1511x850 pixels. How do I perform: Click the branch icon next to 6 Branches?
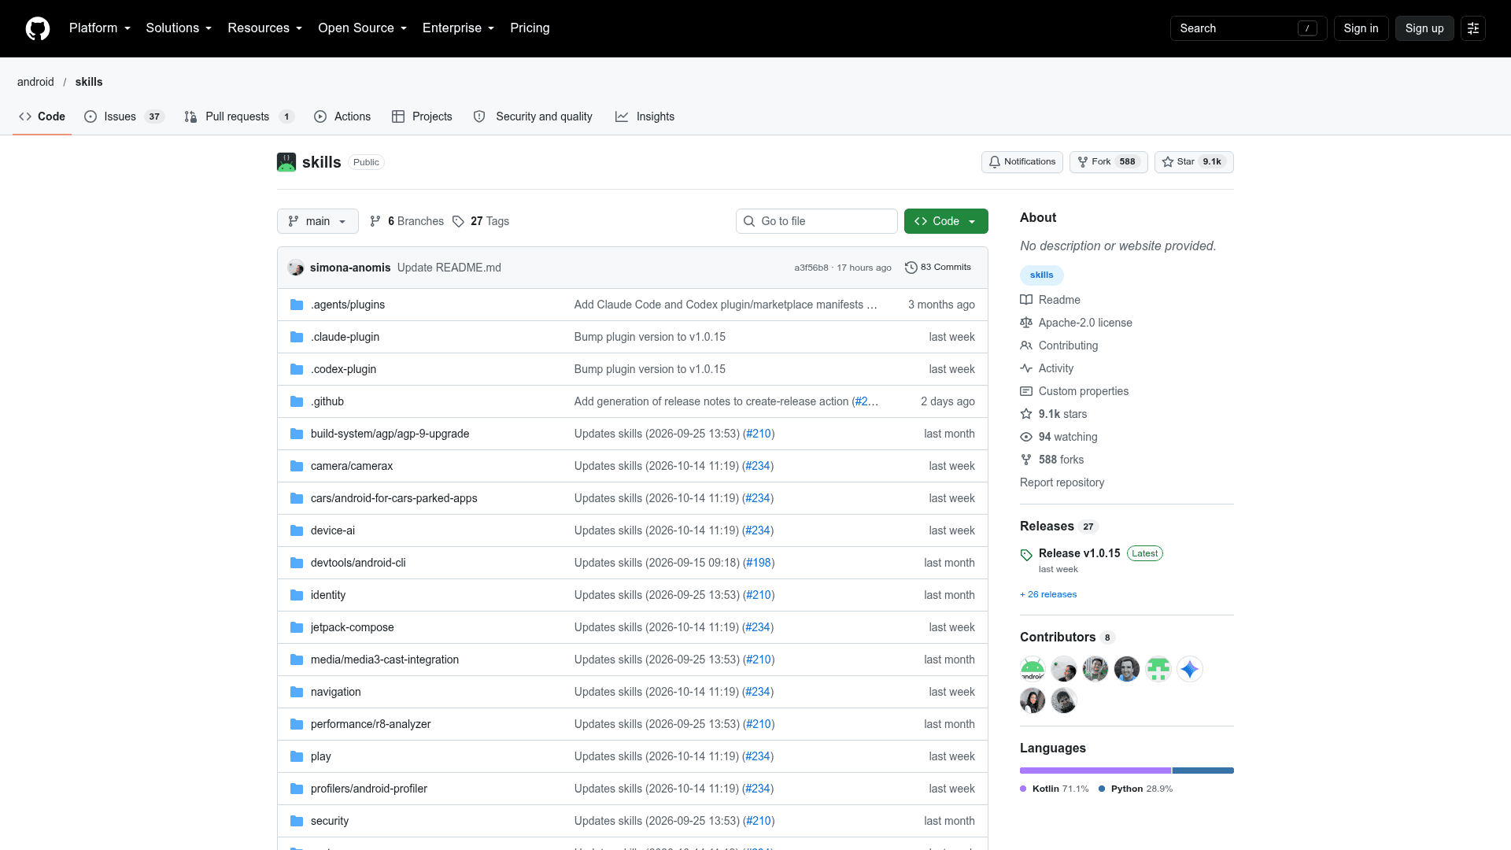[x=375, y=221]
